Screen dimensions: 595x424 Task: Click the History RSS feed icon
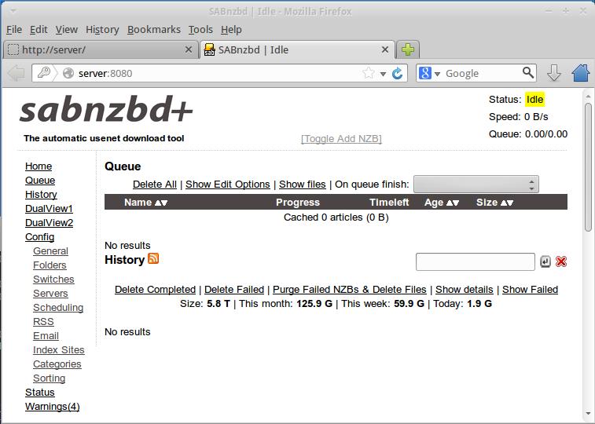pos(153,258)
